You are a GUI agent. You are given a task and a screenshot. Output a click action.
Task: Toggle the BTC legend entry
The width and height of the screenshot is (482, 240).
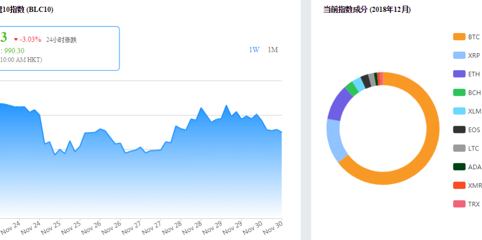pyautogui.click(x=466, y=37)
